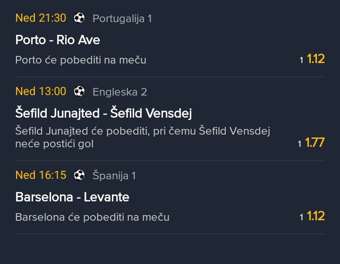
Task: Click the soccer ball icon beside Engleska 2
Action: [x=79, y=91]
